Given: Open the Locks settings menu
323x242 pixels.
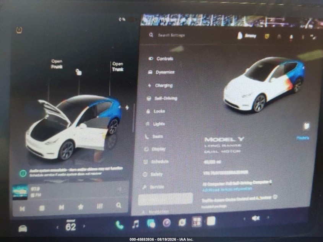Looking at the screenshot, I should click(x=156, y=111).
